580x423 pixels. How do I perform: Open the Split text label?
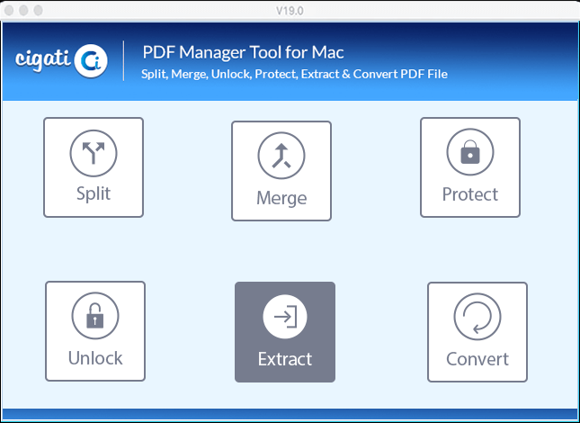coord(94,193)
